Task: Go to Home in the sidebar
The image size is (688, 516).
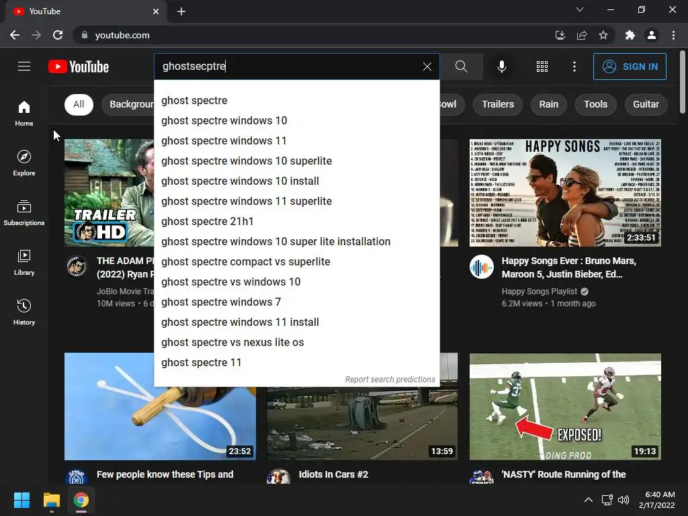Action: click(24, 113)
